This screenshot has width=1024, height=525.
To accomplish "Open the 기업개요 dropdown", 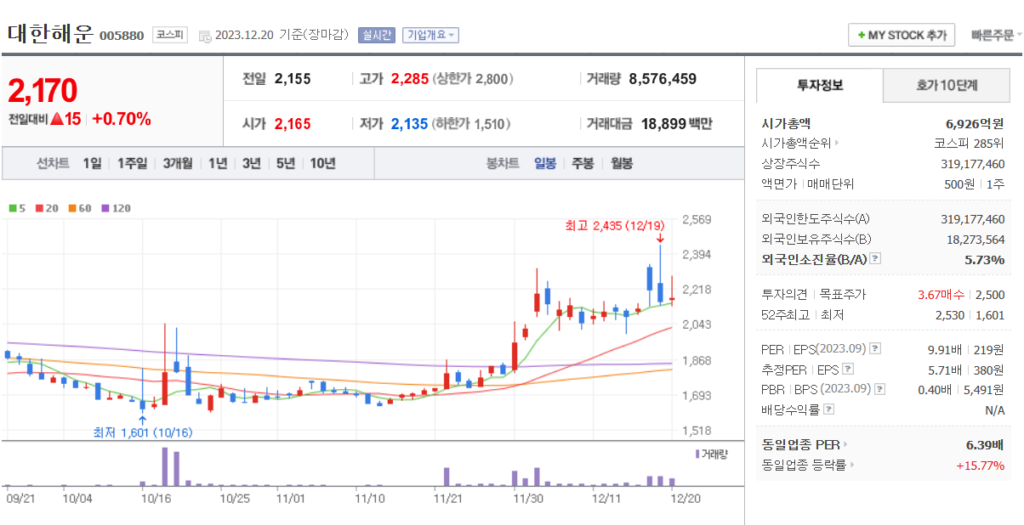I will coord(430,36).
